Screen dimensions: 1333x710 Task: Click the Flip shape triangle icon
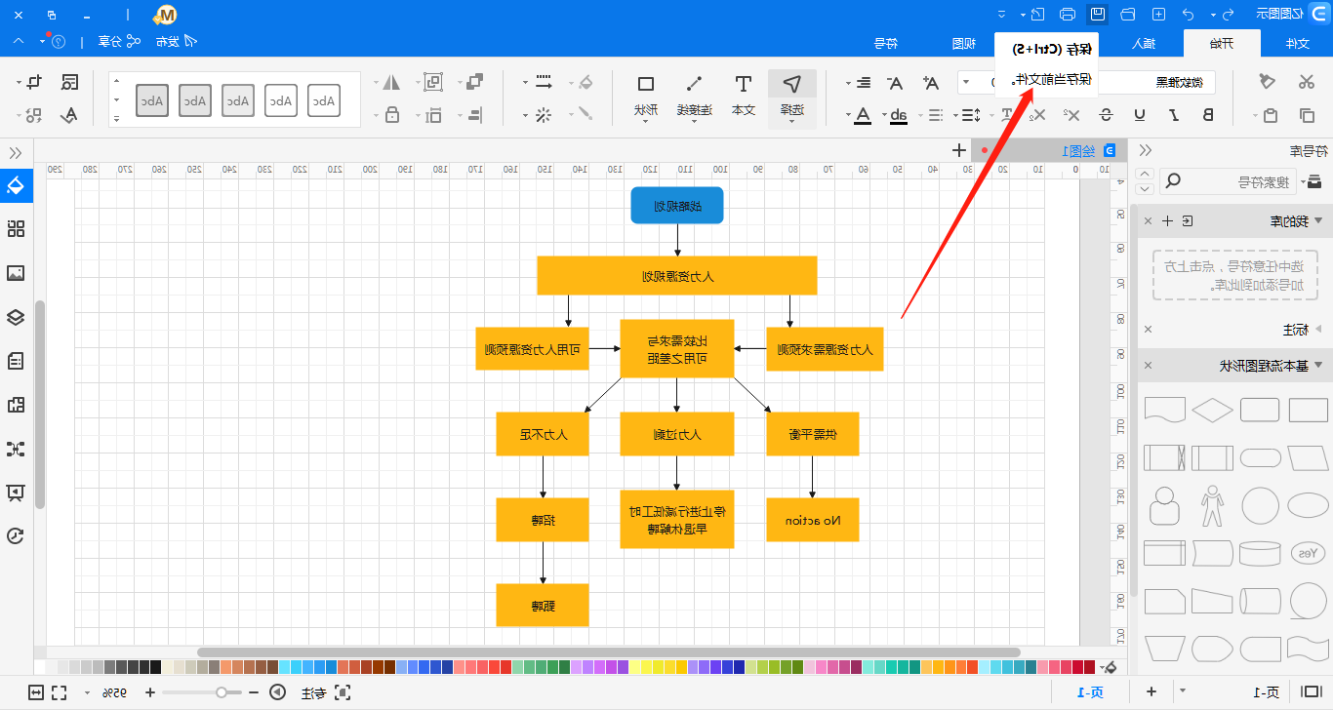click(x=392, y=82)
